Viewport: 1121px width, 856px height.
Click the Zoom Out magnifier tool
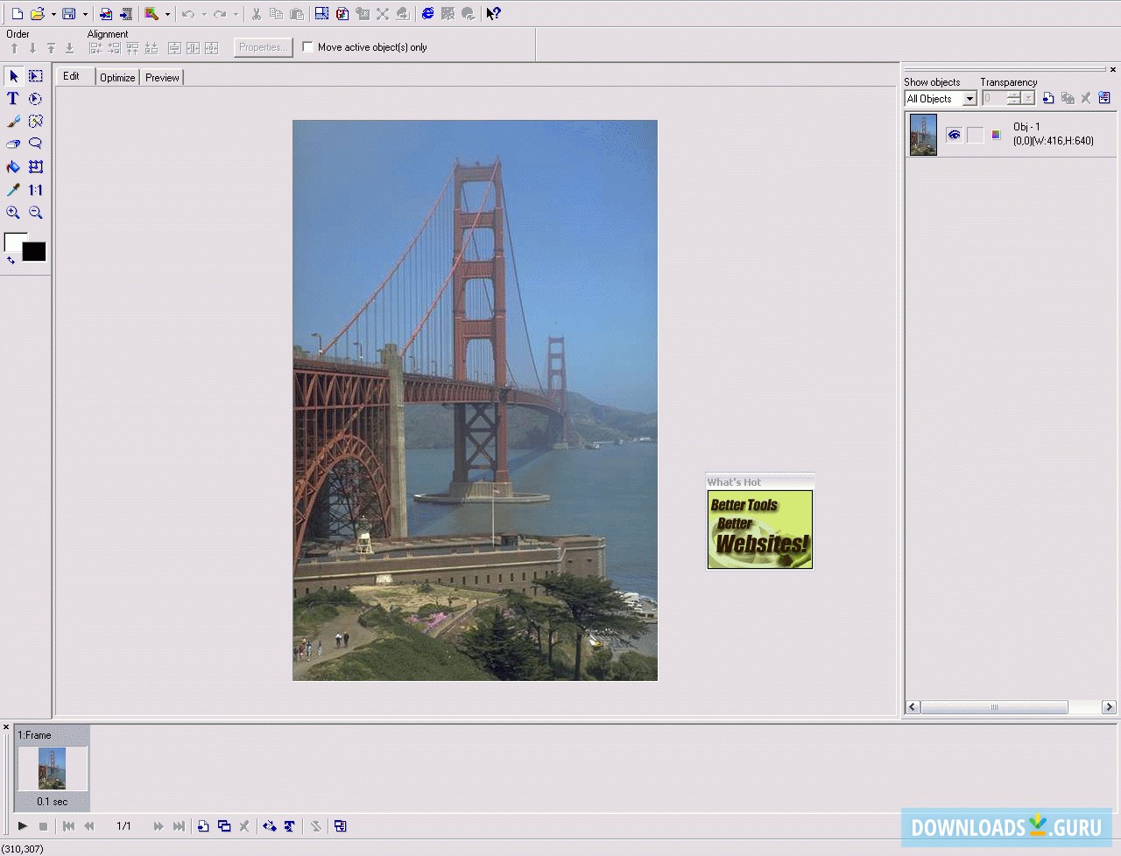(x=36, y=213)
